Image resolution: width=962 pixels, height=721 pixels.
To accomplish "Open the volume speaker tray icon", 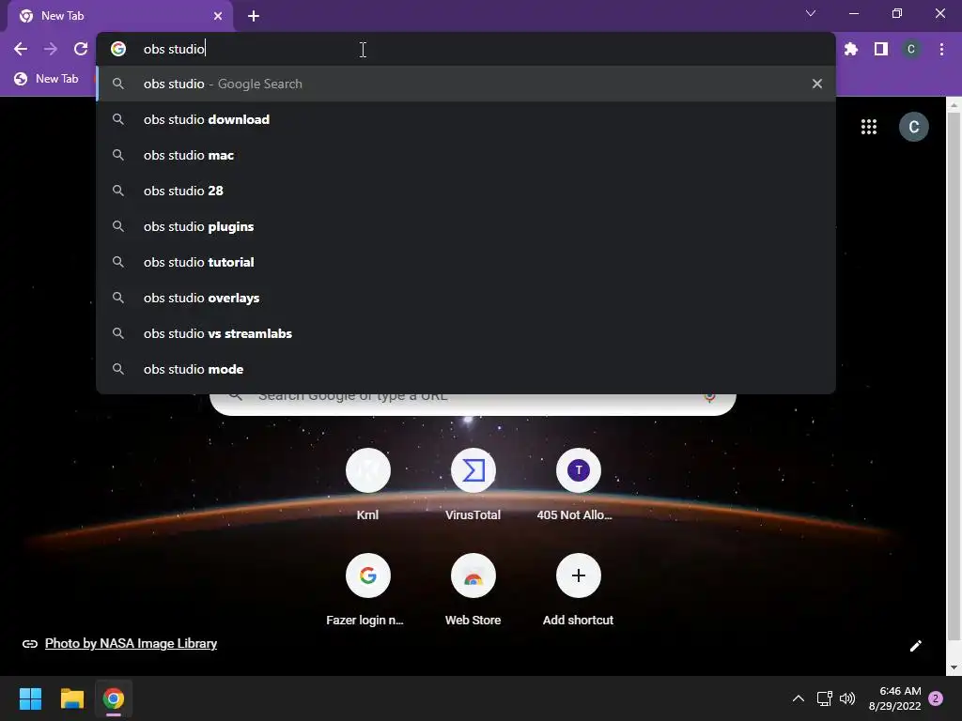I will [x=847, y=698].
